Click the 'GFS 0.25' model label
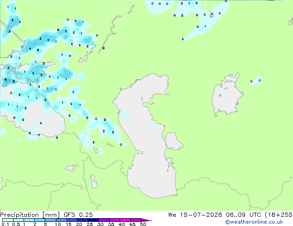 coord(78,215)
